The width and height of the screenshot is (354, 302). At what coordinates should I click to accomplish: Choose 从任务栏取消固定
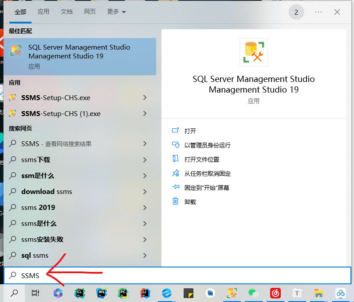[x=208, y=174]
